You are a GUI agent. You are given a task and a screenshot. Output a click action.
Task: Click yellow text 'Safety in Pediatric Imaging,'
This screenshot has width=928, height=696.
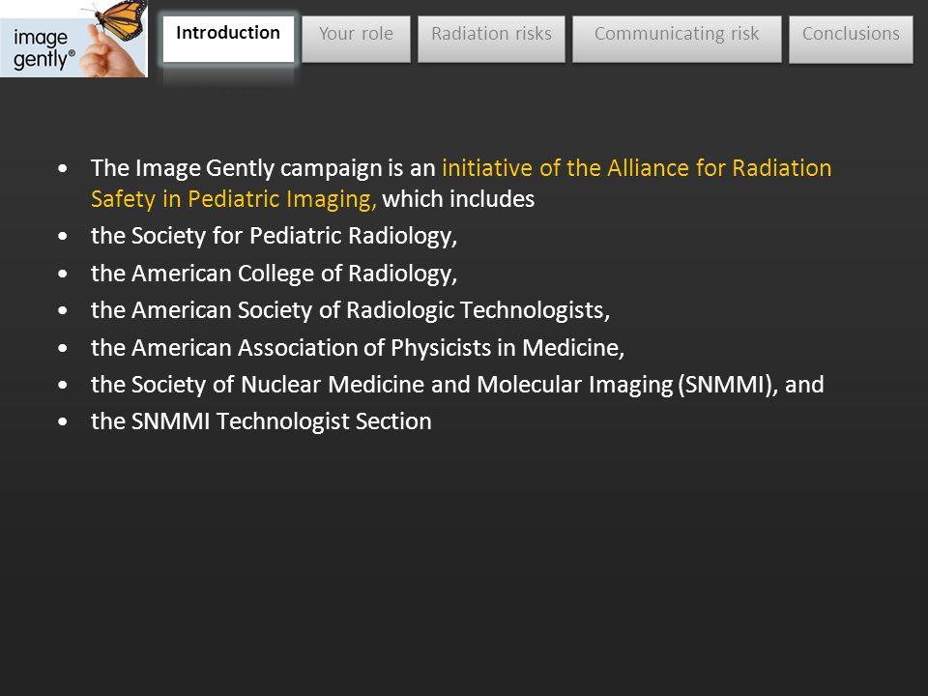coord(234,199)
